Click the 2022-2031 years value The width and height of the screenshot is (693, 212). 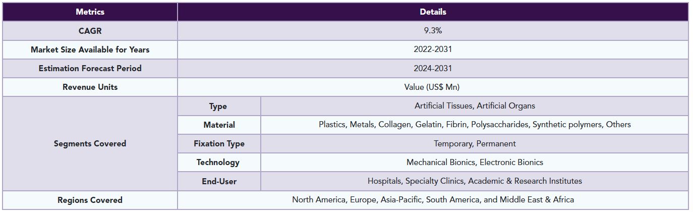(x=433, y=49)
